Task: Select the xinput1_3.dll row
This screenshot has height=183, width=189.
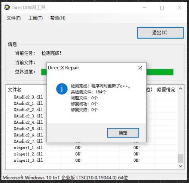Action: pyautogui.click(x=92, y=160)
